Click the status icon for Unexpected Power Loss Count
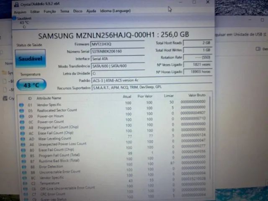Viewport: 268px width, 201px height. 23,144
